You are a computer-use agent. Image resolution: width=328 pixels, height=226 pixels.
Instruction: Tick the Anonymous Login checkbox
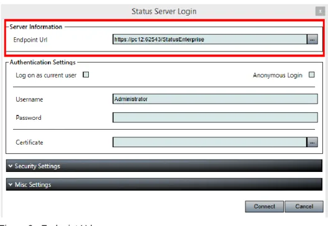coord(312,75)
